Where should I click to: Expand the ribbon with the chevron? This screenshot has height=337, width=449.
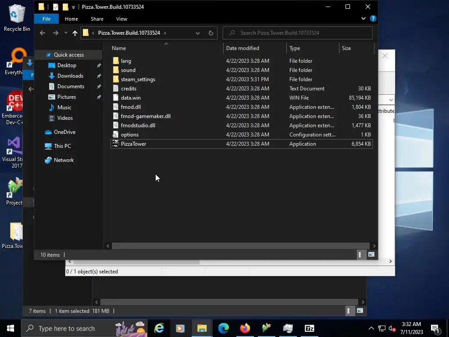tap(363, 18)
